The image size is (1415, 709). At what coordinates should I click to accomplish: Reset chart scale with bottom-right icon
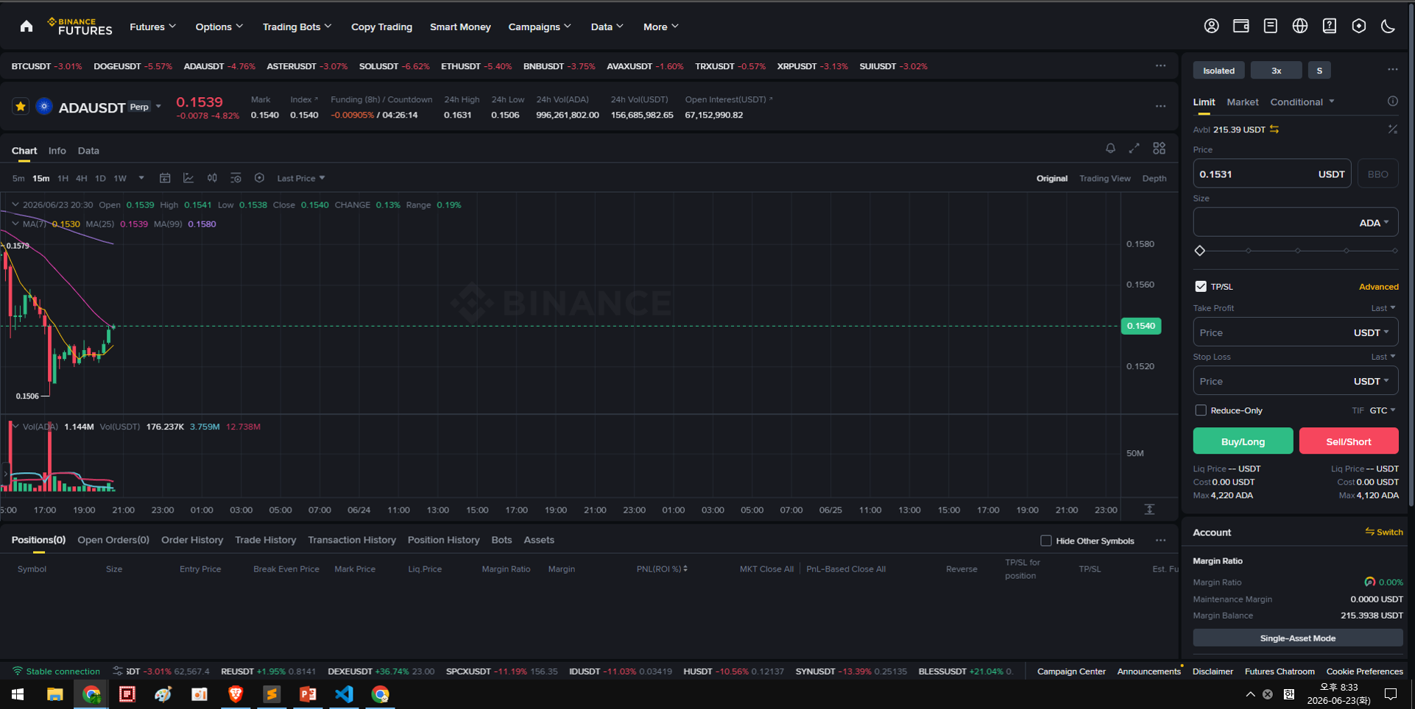point(1149,509)
